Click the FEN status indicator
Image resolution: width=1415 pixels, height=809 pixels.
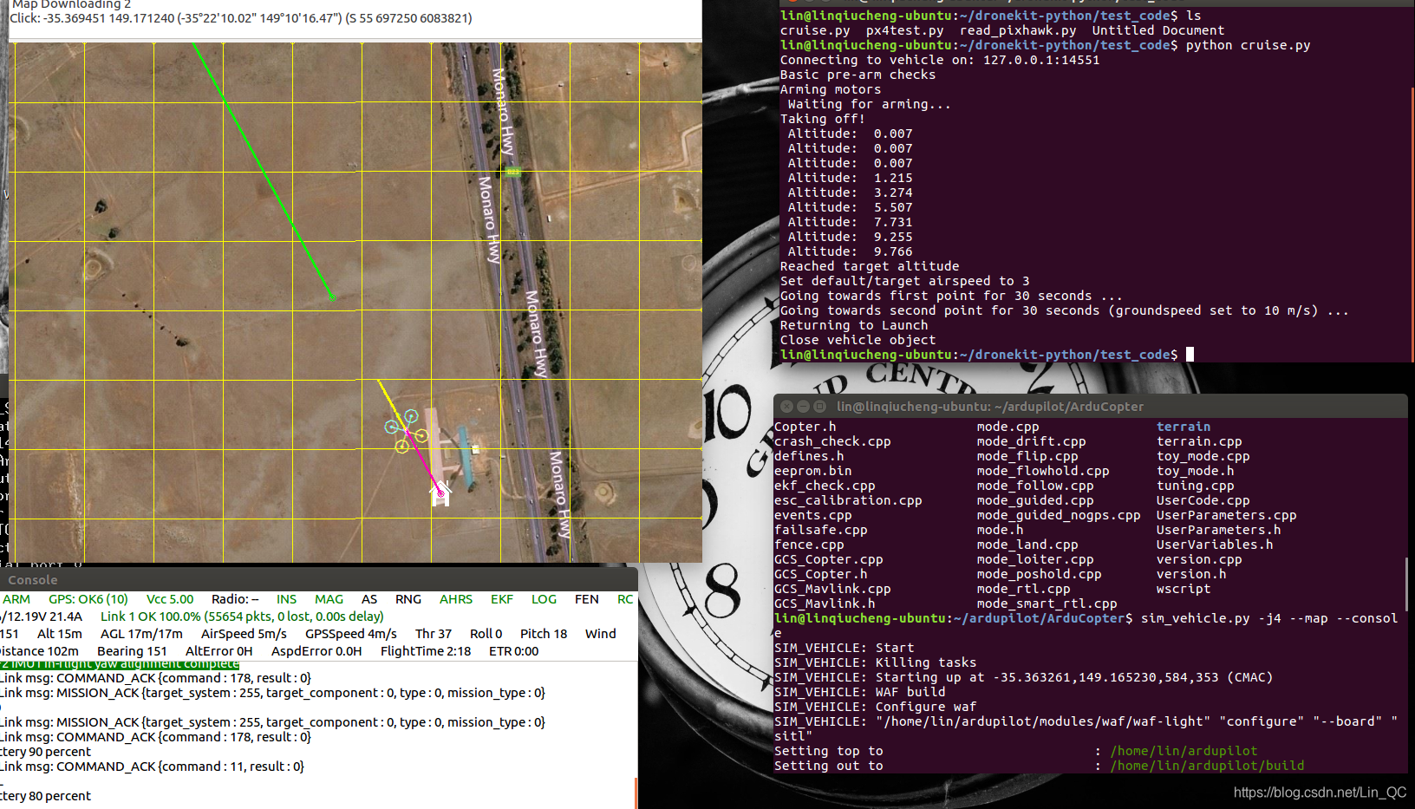coord(586,599)
